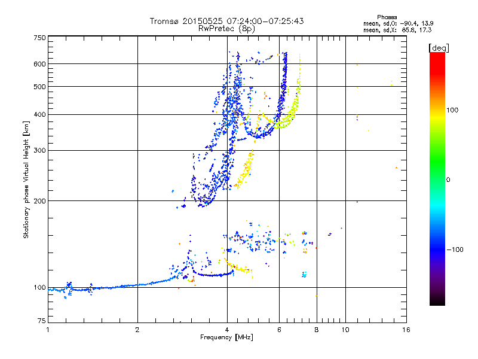Click the y-axis tick label '400'

pyautogui.click(x=39, y=114)
